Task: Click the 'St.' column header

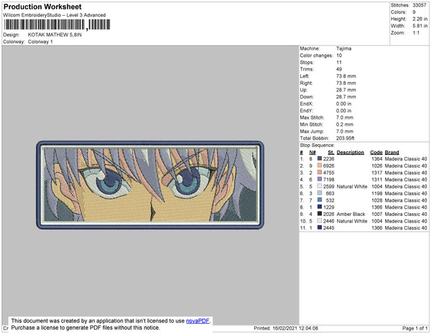Action: (331, 153)
